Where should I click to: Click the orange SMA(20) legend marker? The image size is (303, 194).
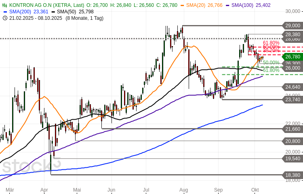pos(183,5)
